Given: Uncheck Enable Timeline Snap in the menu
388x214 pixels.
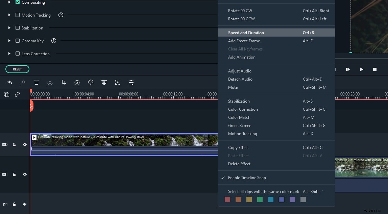Looking at the screenshot, I should tap(247, 177).
